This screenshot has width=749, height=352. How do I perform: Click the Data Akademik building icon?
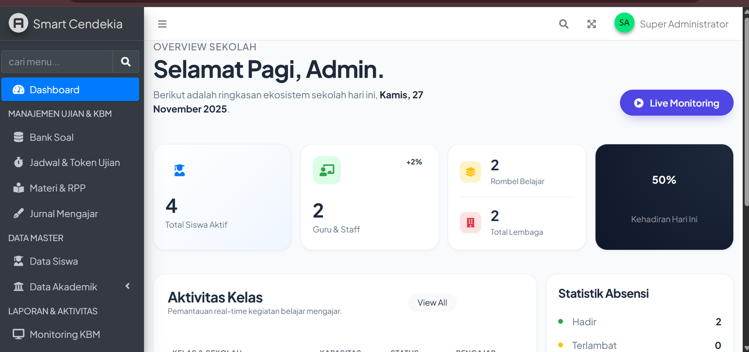19,286
